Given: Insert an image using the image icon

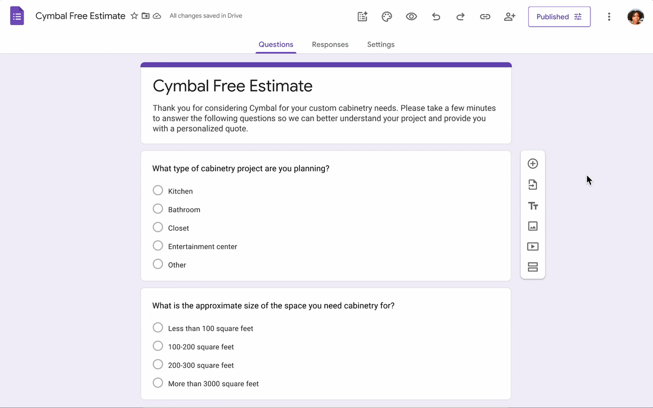Looking at the screenshot, I should (x=533, y=226).
